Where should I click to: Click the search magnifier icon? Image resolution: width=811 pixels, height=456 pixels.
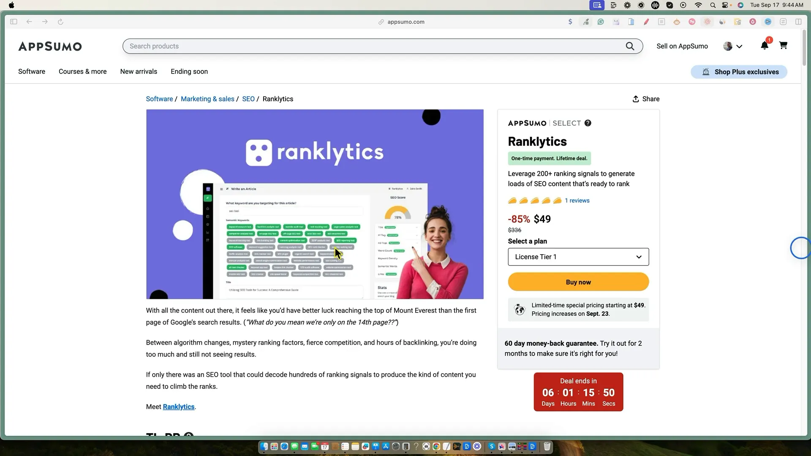coord(630,46)
